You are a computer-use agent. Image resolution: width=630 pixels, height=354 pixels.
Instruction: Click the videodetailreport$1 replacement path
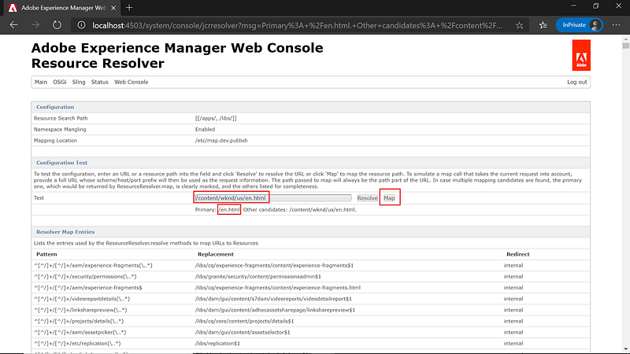pos(273,299)
